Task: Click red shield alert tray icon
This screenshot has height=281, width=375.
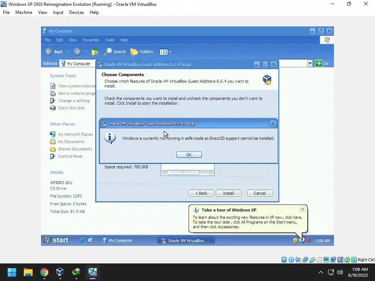Action: 308,241
